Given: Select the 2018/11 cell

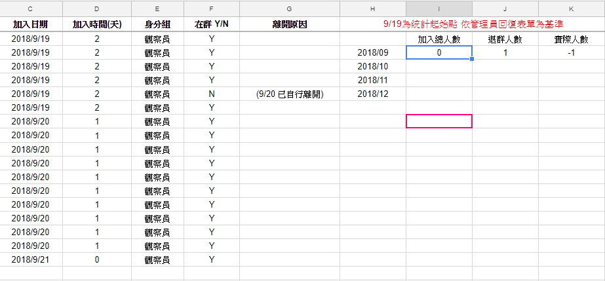Looking at the screenshot, I should pyautogui.click(x=373, y=81).
